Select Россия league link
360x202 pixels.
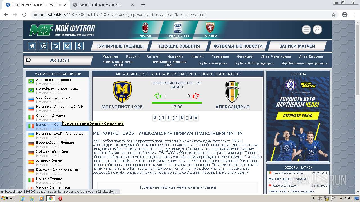[x=132, y=56]
